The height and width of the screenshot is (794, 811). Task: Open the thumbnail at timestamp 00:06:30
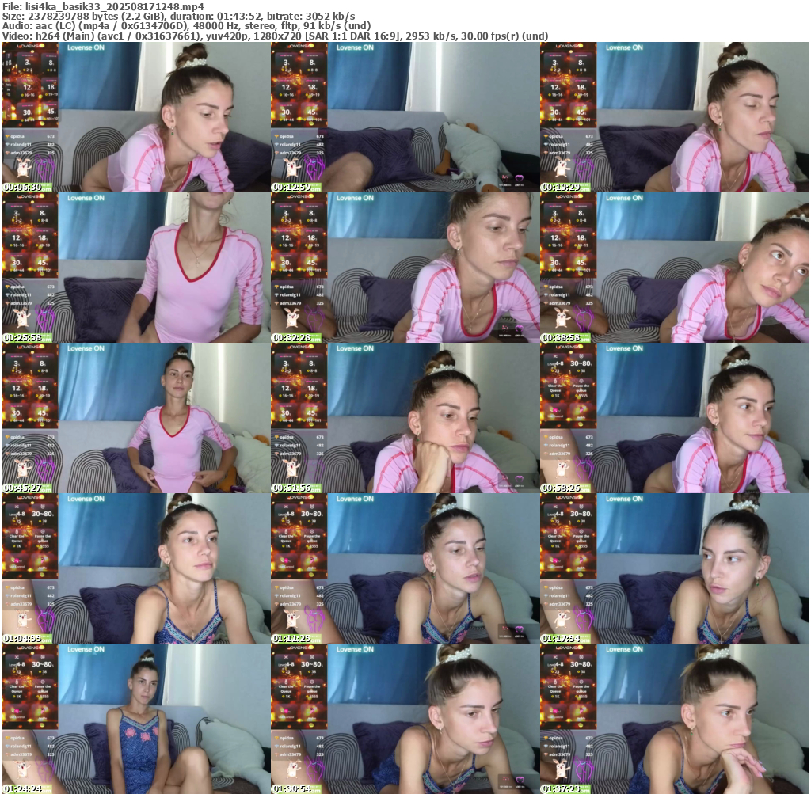coord(136,117)
